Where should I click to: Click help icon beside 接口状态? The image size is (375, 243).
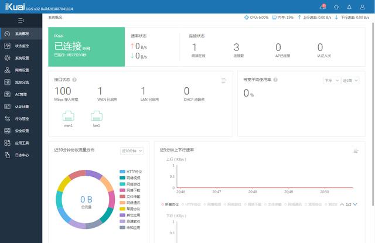point(75,79)
